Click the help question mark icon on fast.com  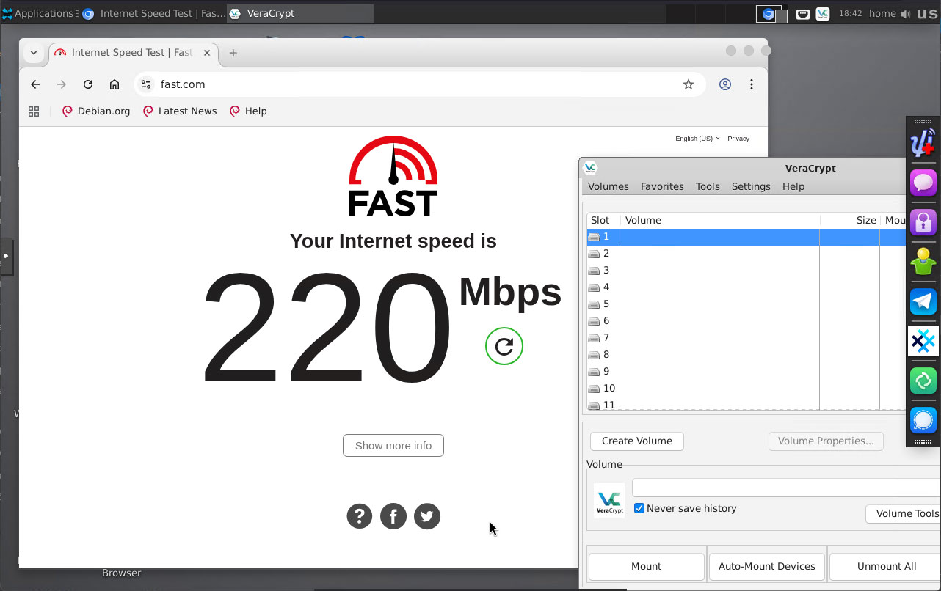click(x=360, y=516)
